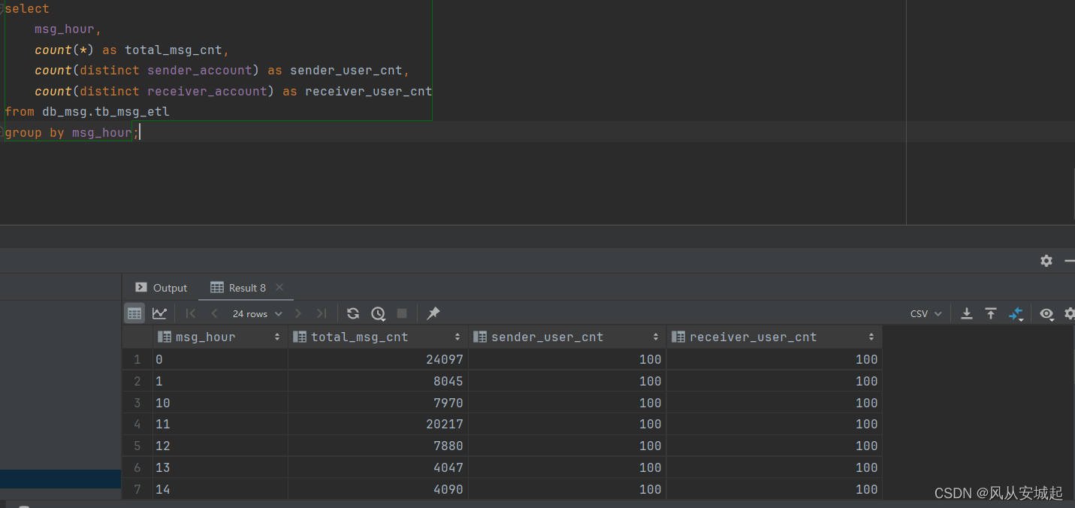Sort by msg_hour column arrows
The width and height of the screenshot is (1075, 508).
[x=277, y=337]
